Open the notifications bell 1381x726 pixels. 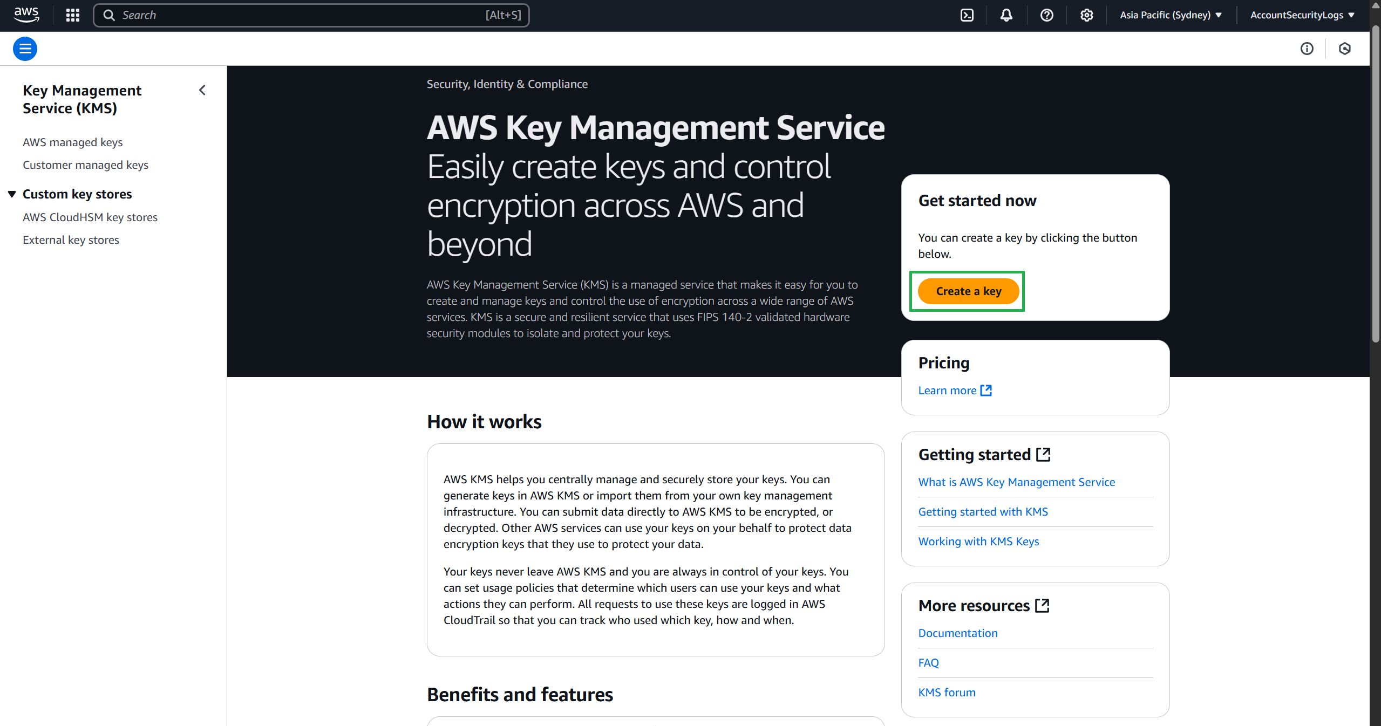click(x=1006, y=15)
